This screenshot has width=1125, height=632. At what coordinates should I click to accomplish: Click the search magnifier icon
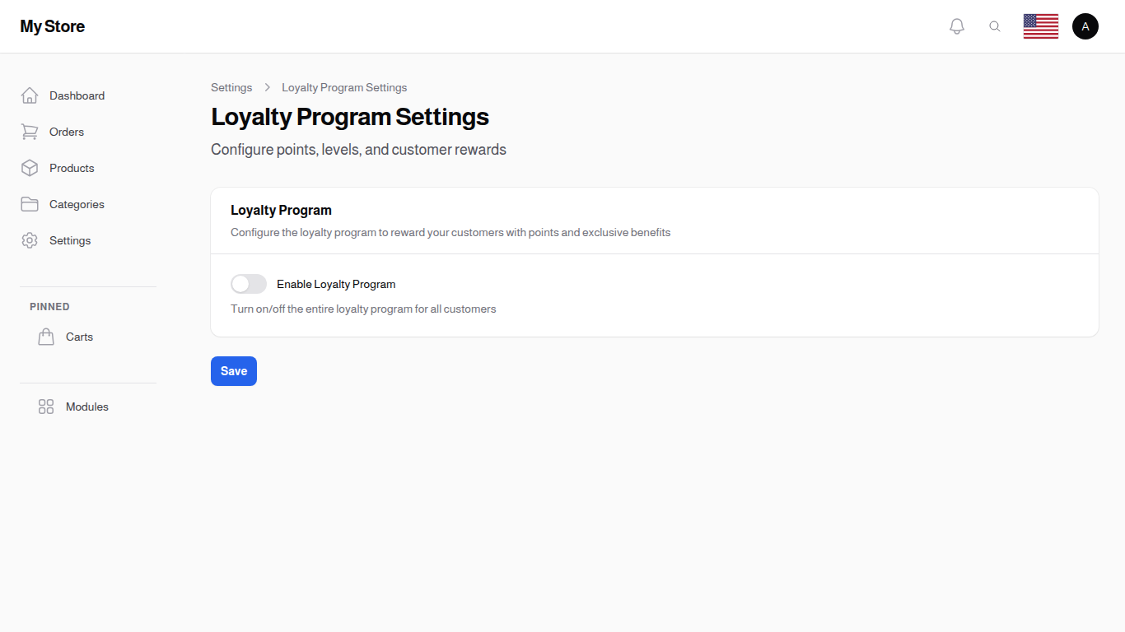(995, 26)
